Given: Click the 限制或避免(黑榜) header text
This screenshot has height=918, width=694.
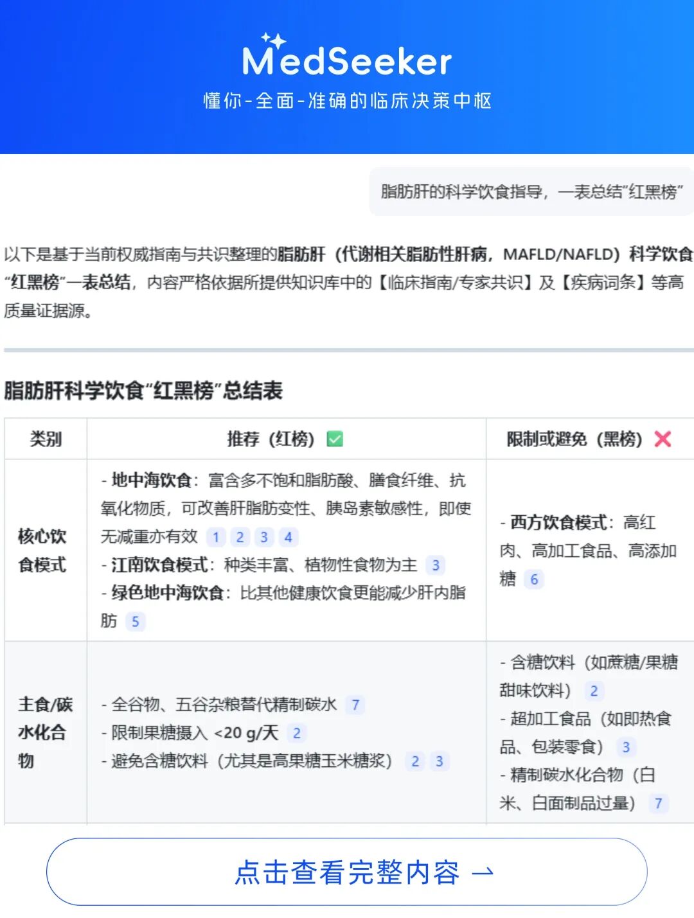Looking at the screenshot, I should [x=574, y=439].
